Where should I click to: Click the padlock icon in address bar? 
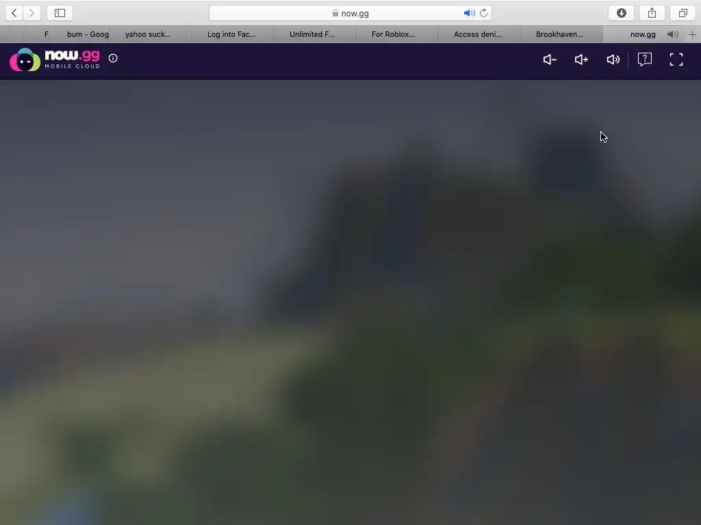coord(335,14)
